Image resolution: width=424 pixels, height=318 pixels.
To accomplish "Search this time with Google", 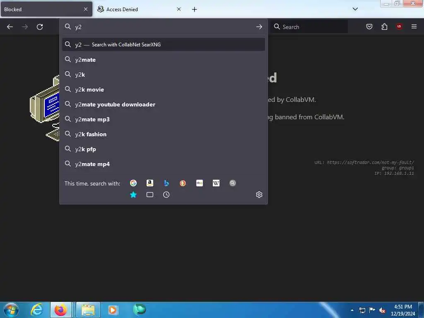I will tap(133, 183).
